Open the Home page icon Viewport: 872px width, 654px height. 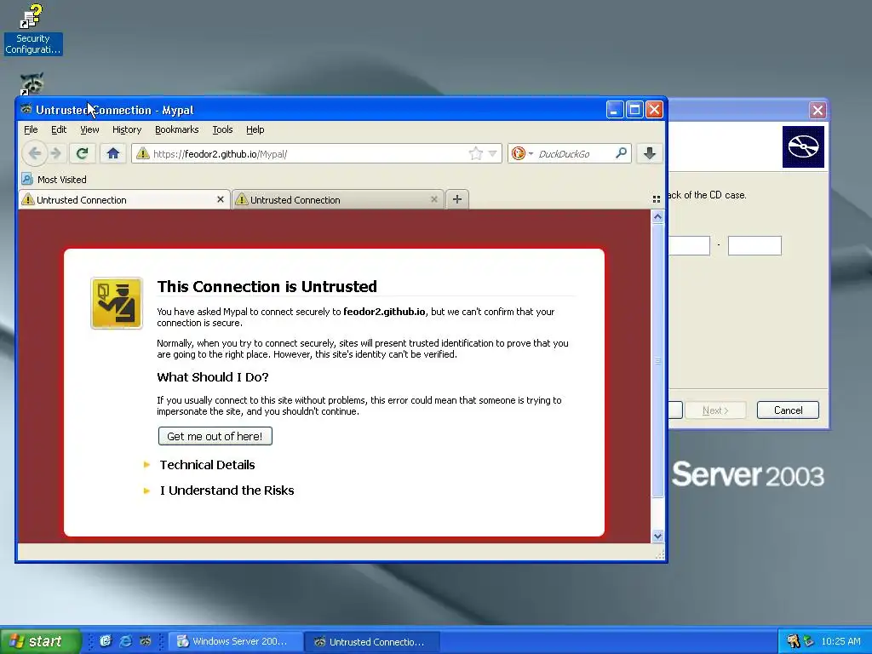click(113, 153)
